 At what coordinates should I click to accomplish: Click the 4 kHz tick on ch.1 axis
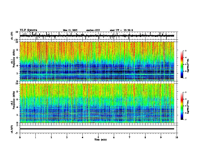(17, 66)
